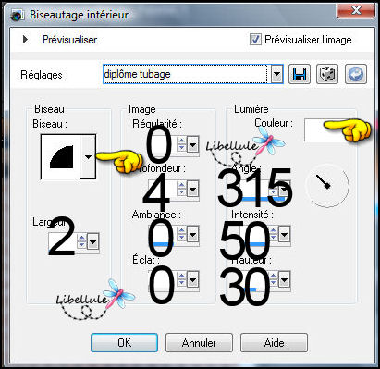This screenshot has width=380, height=369.
Task: Increase Régularité with up spinner arrow
Action: tap(181, 141)
